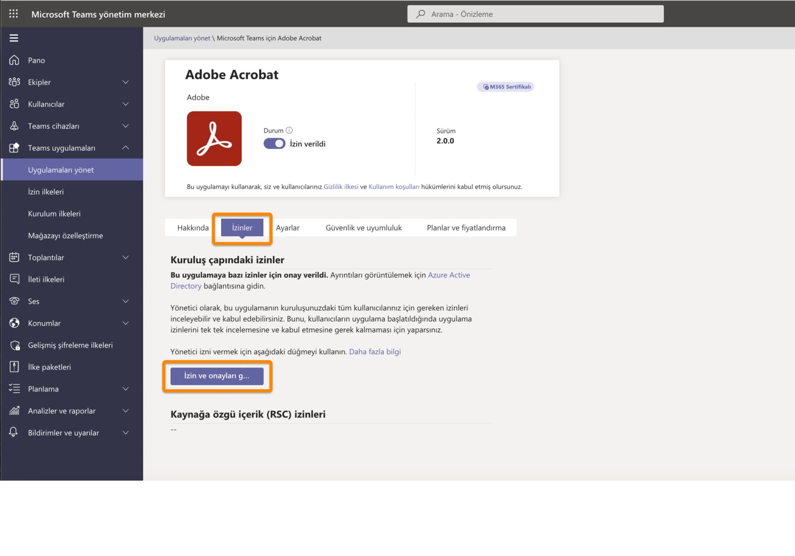The width and height of the screenshot is (795, 556).
Task: Expand the Bildirimler ve uyarılar chevron
Action: tap(125, 433)
